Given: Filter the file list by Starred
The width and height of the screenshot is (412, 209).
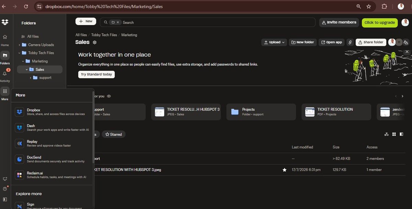Looking at the screenshot, I should (x=114, y=135).
